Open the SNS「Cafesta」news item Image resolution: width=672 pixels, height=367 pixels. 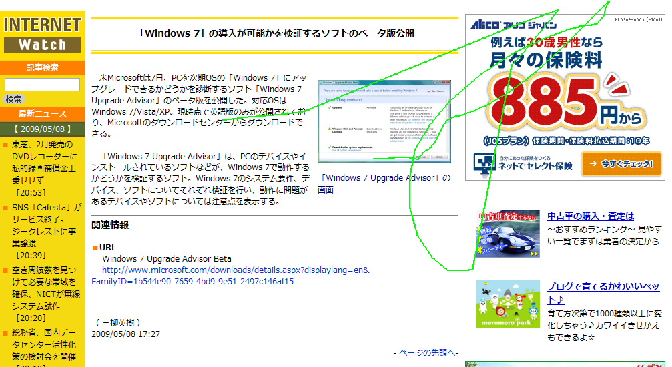[47, 231]
